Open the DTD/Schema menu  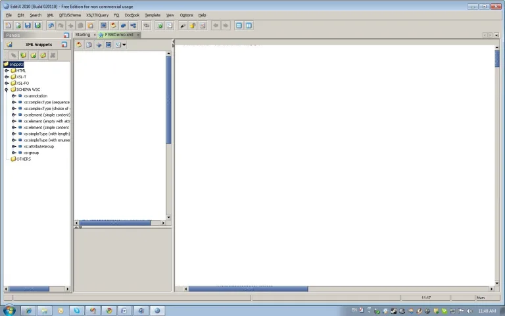[70, 15]
